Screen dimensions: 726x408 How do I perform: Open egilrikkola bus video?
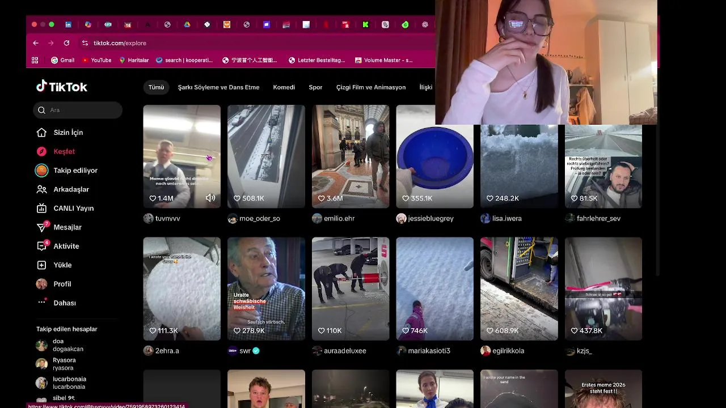tap(519, 288)
